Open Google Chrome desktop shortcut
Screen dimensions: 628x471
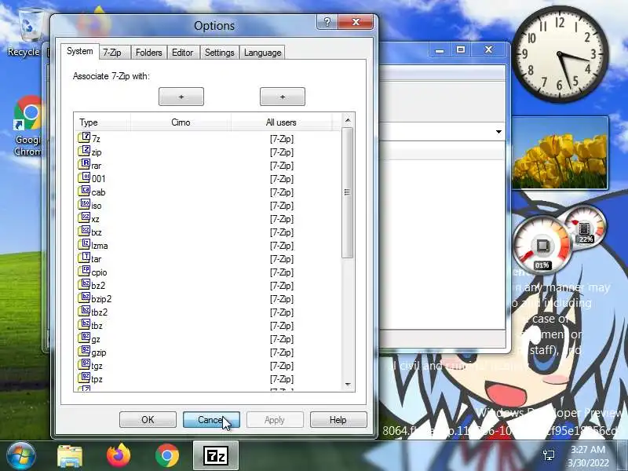(27, 126)
